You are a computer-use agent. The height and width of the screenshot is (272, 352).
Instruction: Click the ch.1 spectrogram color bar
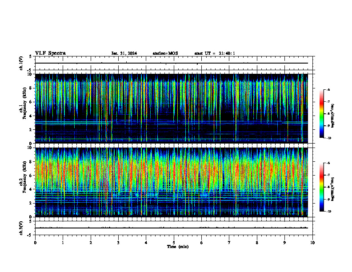[321, 114]
